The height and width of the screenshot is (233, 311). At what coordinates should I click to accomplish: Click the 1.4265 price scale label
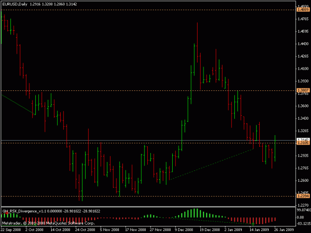(303, 56)
